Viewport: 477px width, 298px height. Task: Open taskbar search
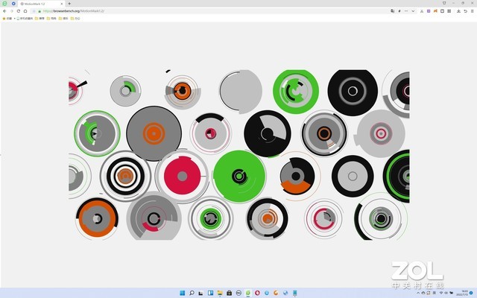click(192, 293)
